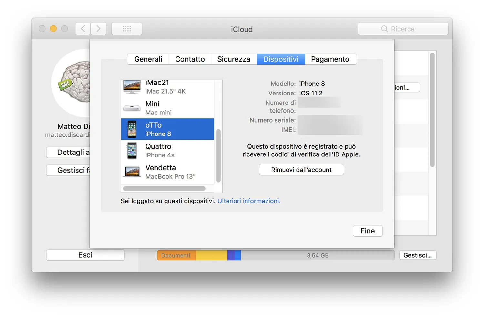Click the device list horizontal scrollbar
The width and height of the screenshot is (484, 317).
click(164, 189)
